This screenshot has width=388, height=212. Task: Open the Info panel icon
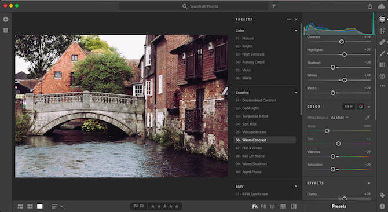point(382,206)
